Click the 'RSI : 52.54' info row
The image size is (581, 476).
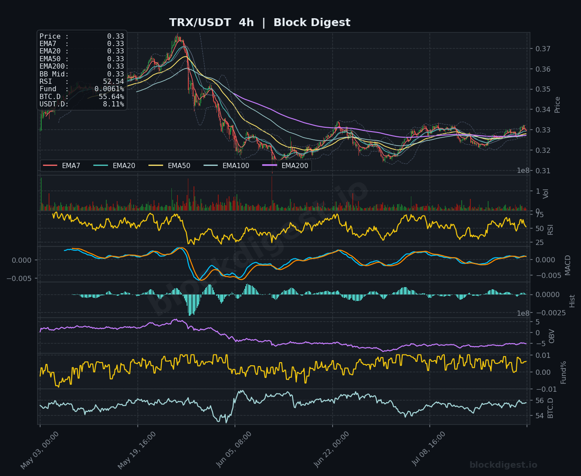tap(82, 82)
